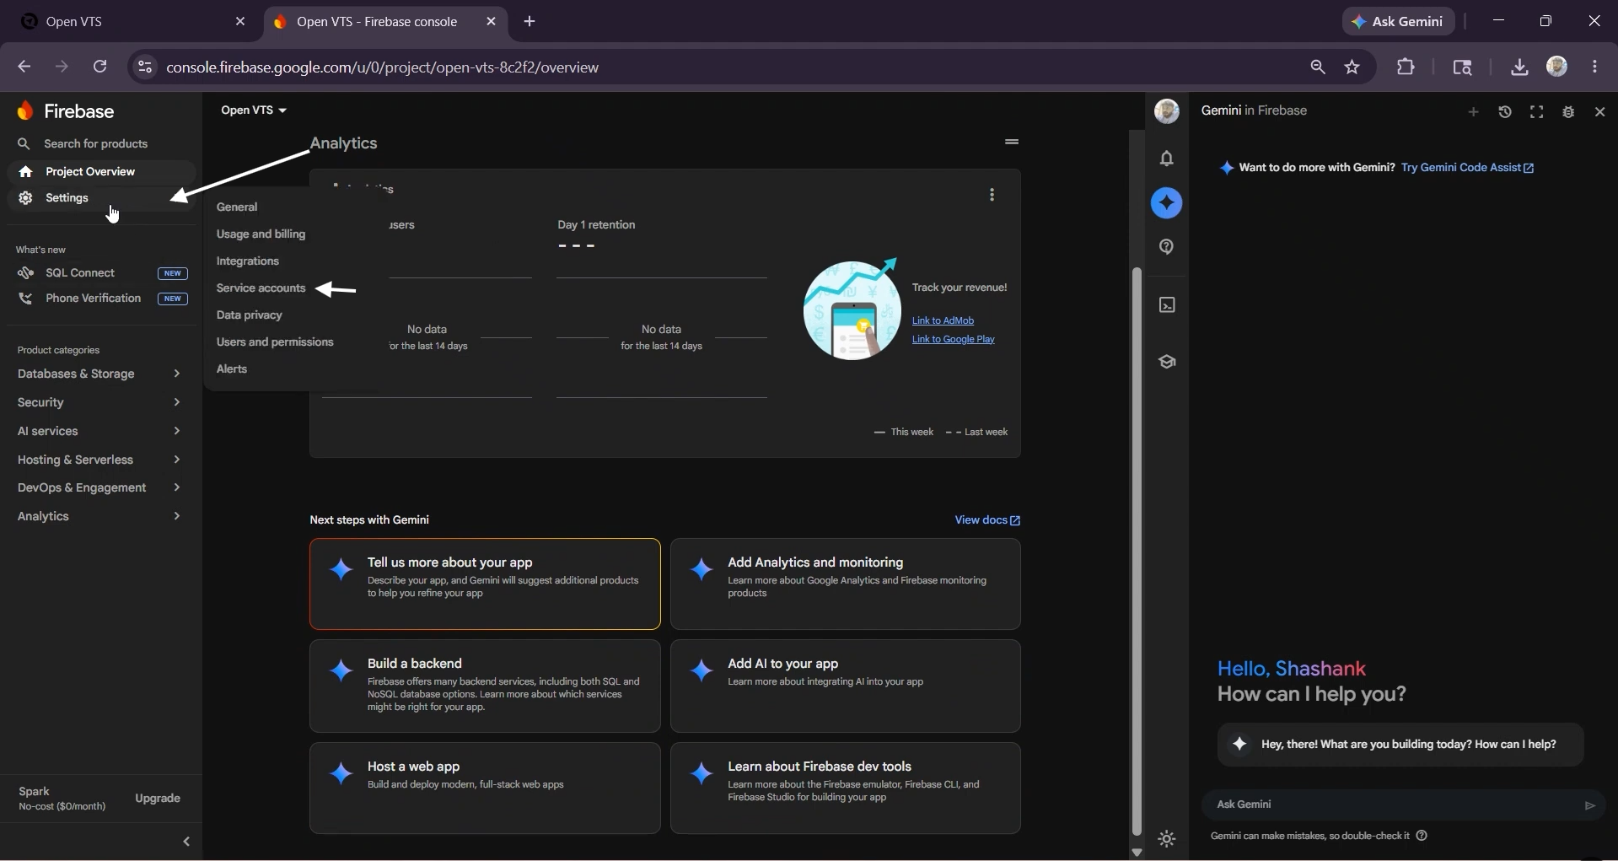Select Users and permissions menu item
This screenshot has height=861, width=1618.
click(275, 342)
